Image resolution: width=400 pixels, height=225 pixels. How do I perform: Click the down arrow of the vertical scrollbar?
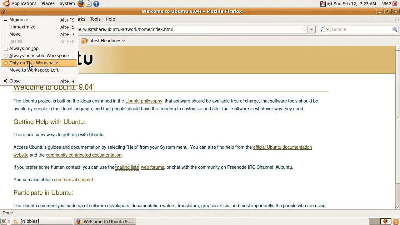(397, 207)
